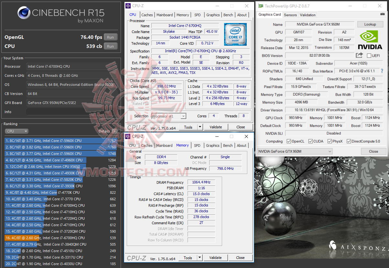Open the Memory tab in upper CPU-Z

pyautogui.click(x=183, y=15)
